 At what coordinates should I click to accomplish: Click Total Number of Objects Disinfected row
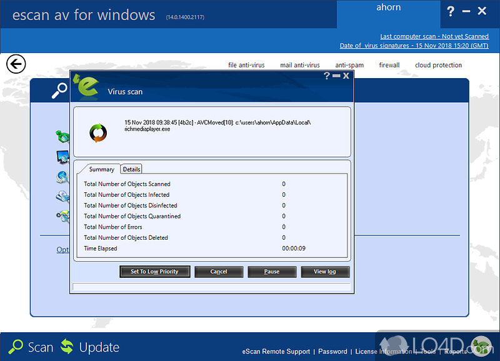pyautogui.click(x=212, y=205)
